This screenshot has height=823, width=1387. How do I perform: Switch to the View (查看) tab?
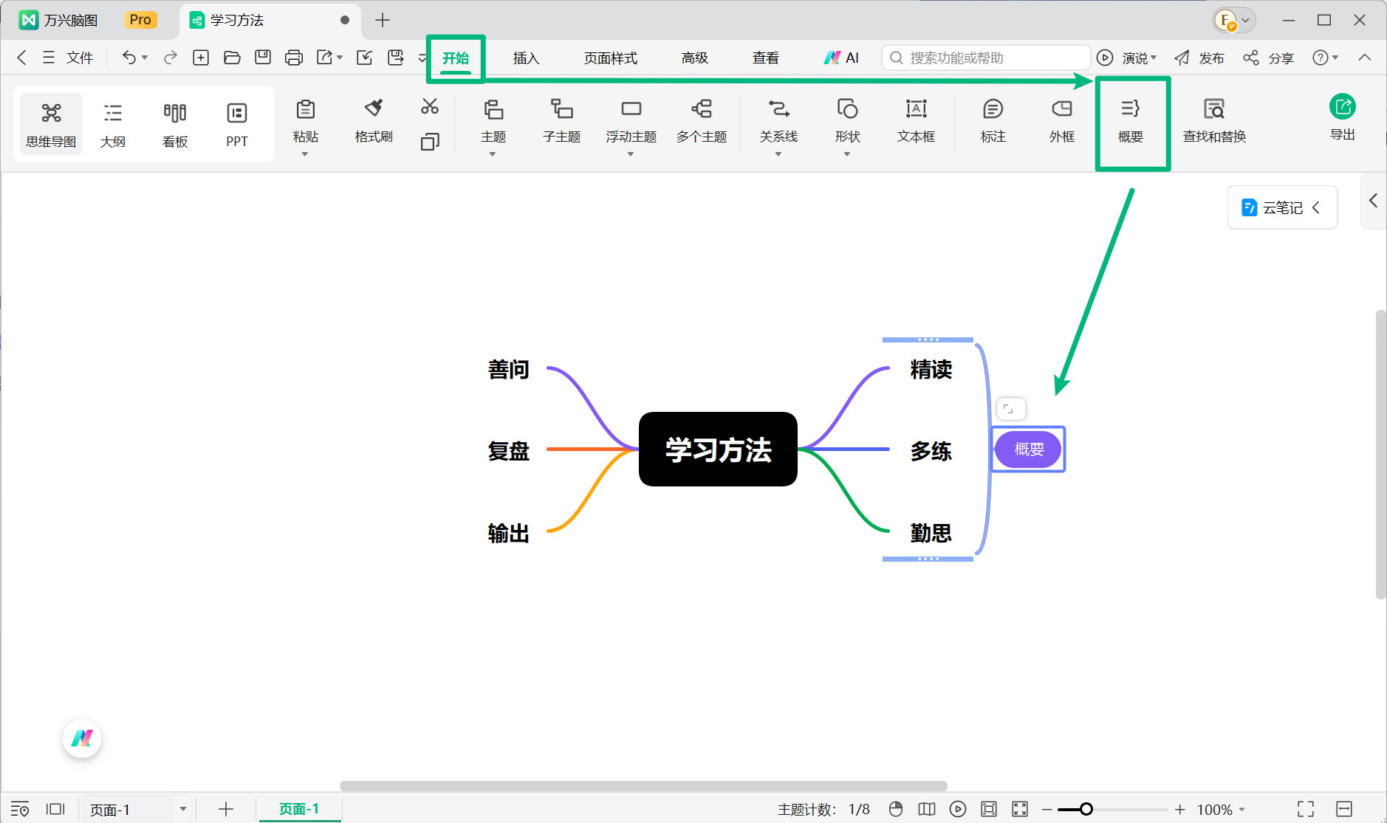[766, 58]
